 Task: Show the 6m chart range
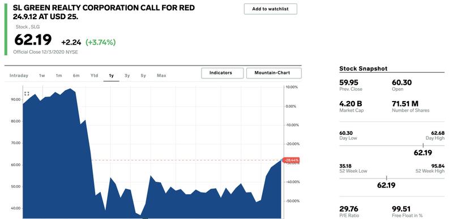click(x=76, y=76)
